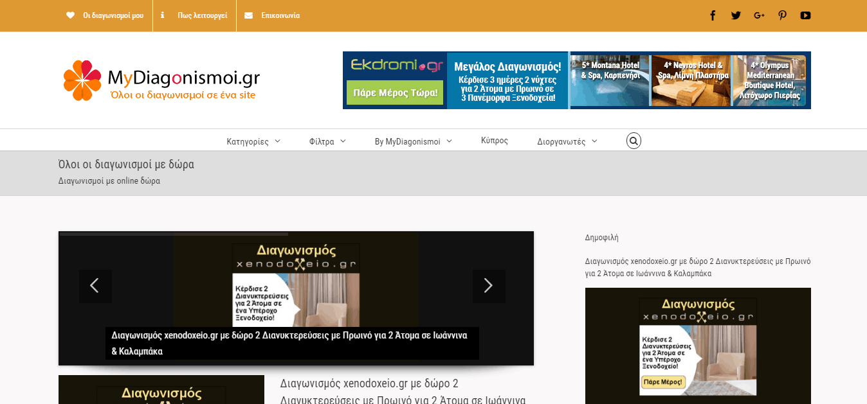Open the Google Plus icon
The image size is (867, 404).
click(759, 15)
